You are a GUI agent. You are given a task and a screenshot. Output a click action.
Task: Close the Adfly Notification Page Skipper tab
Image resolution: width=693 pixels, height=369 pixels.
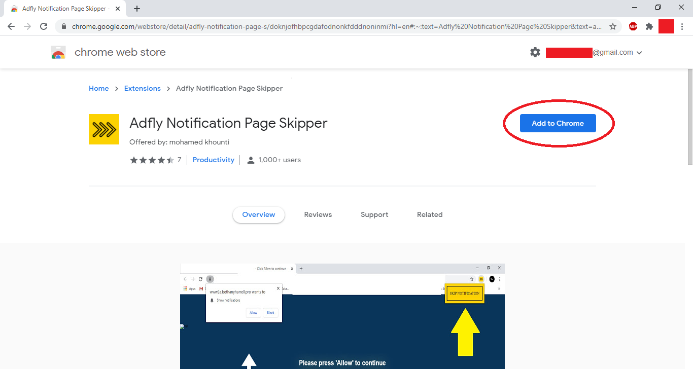[x=118, y=9]
